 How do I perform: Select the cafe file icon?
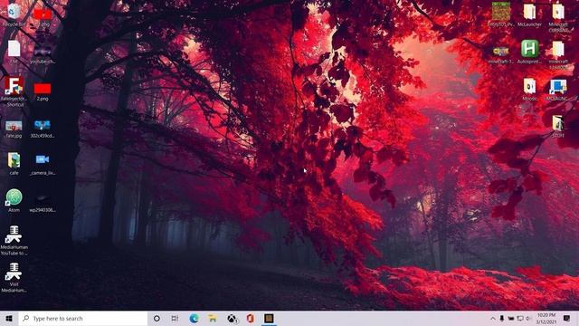14,163
